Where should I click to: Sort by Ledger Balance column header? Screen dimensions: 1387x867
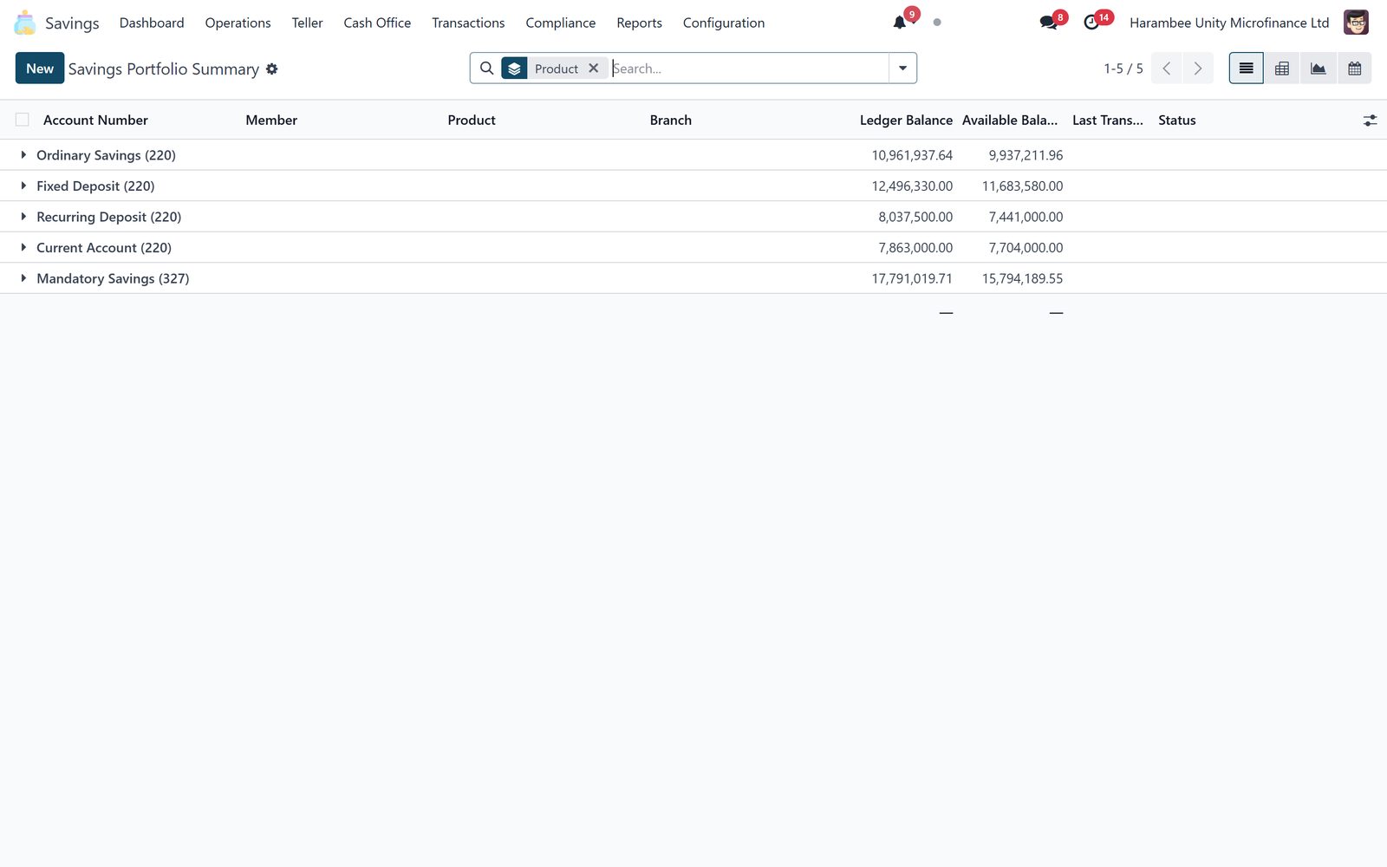(906, 120)
